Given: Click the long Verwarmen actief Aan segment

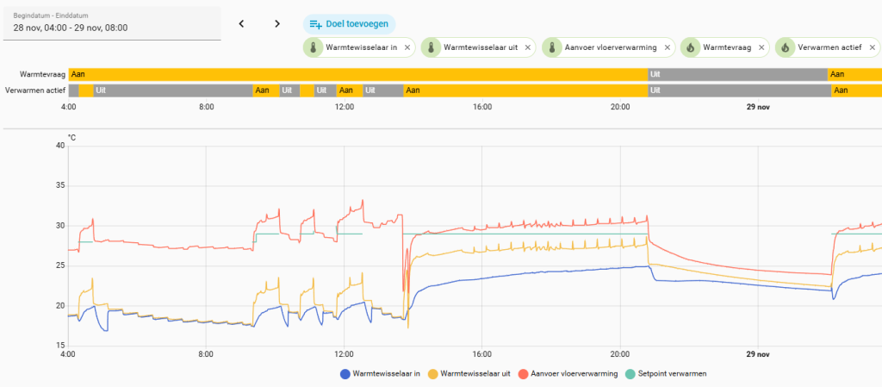Looking at the screenshot, I should point(525,90).
